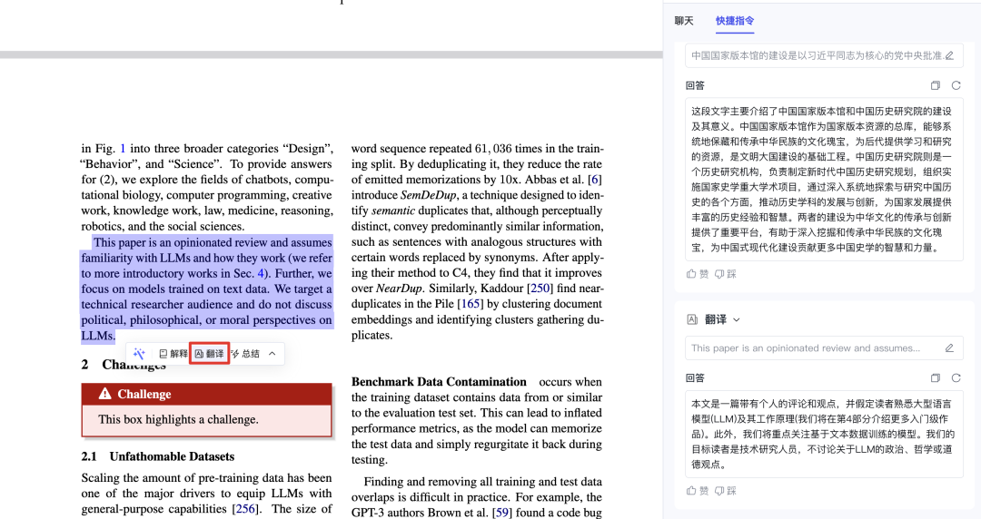The image size is (981, 519).
Task: Choose 翻译 in the selection toolbar
Action: [210, 354]
